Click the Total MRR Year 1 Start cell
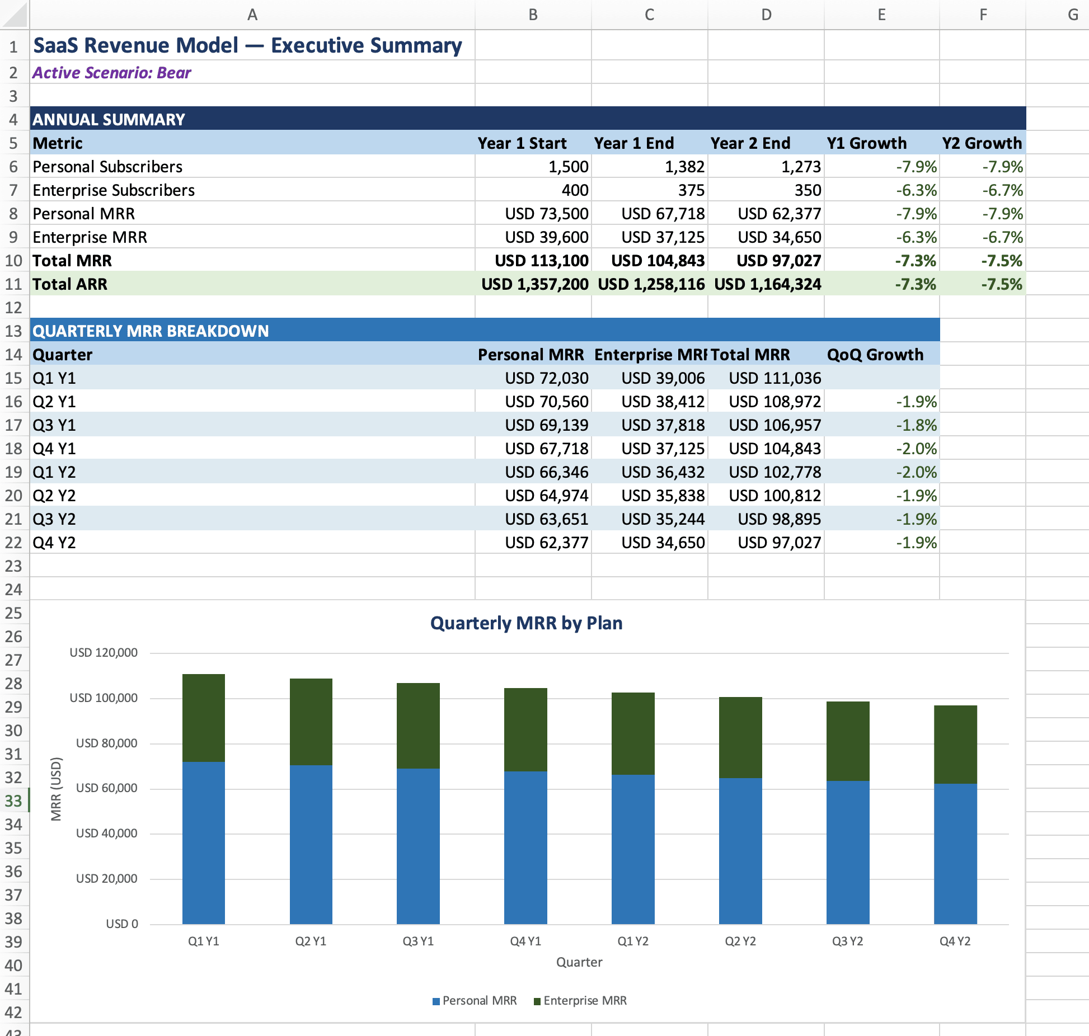 [x=541, y=261]
